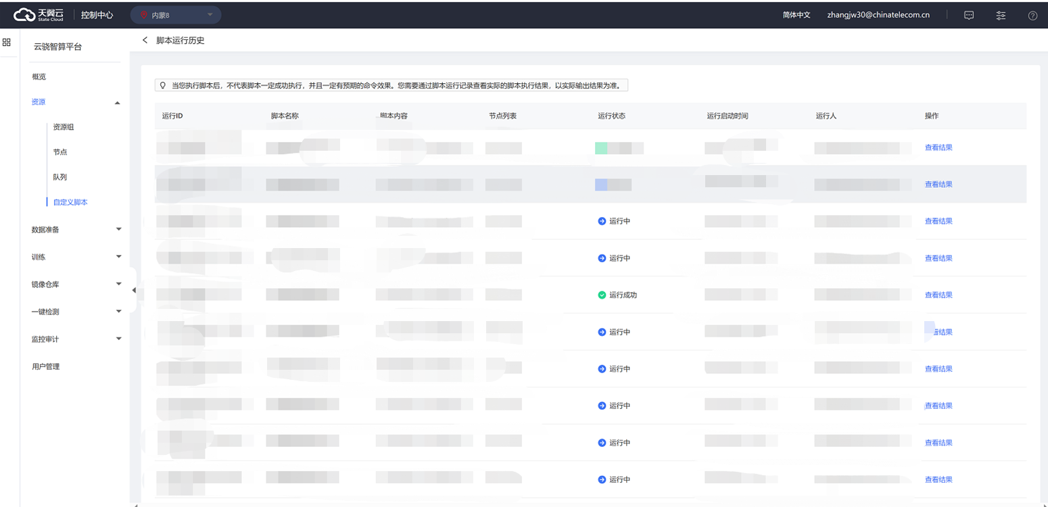Expand the 数据准备 sidebar section

[76, 230]
